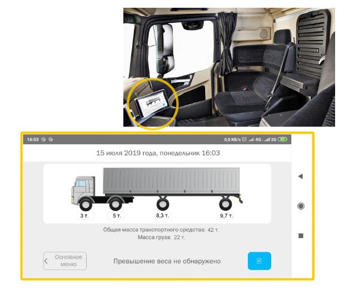Tap the Android back triangle icon
This screenshot has height=295, width=364.
(x=301, y=176)
